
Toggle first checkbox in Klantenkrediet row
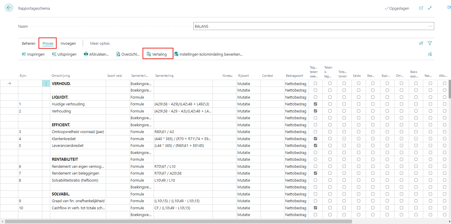[x=315, y=139]
